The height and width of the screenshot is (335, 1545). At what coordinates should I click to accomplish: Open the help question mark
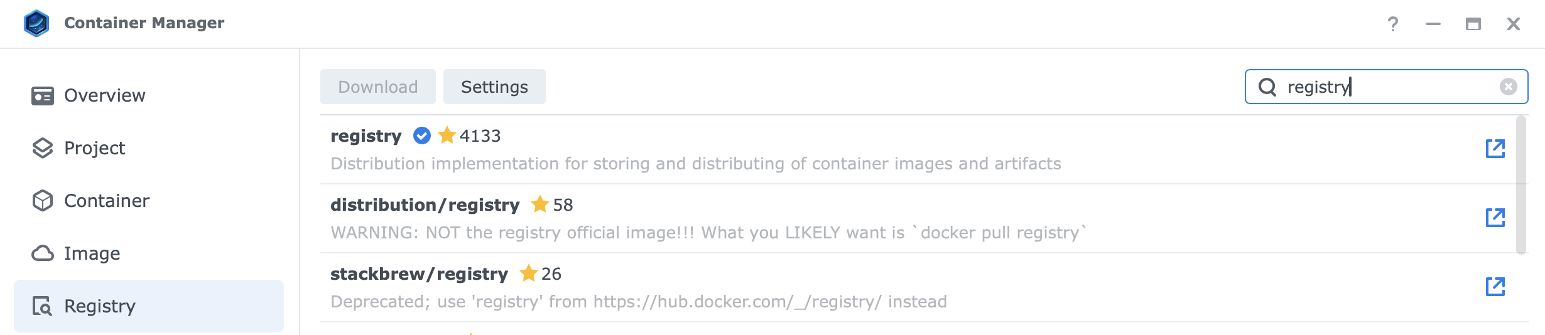coord(1393,24)
